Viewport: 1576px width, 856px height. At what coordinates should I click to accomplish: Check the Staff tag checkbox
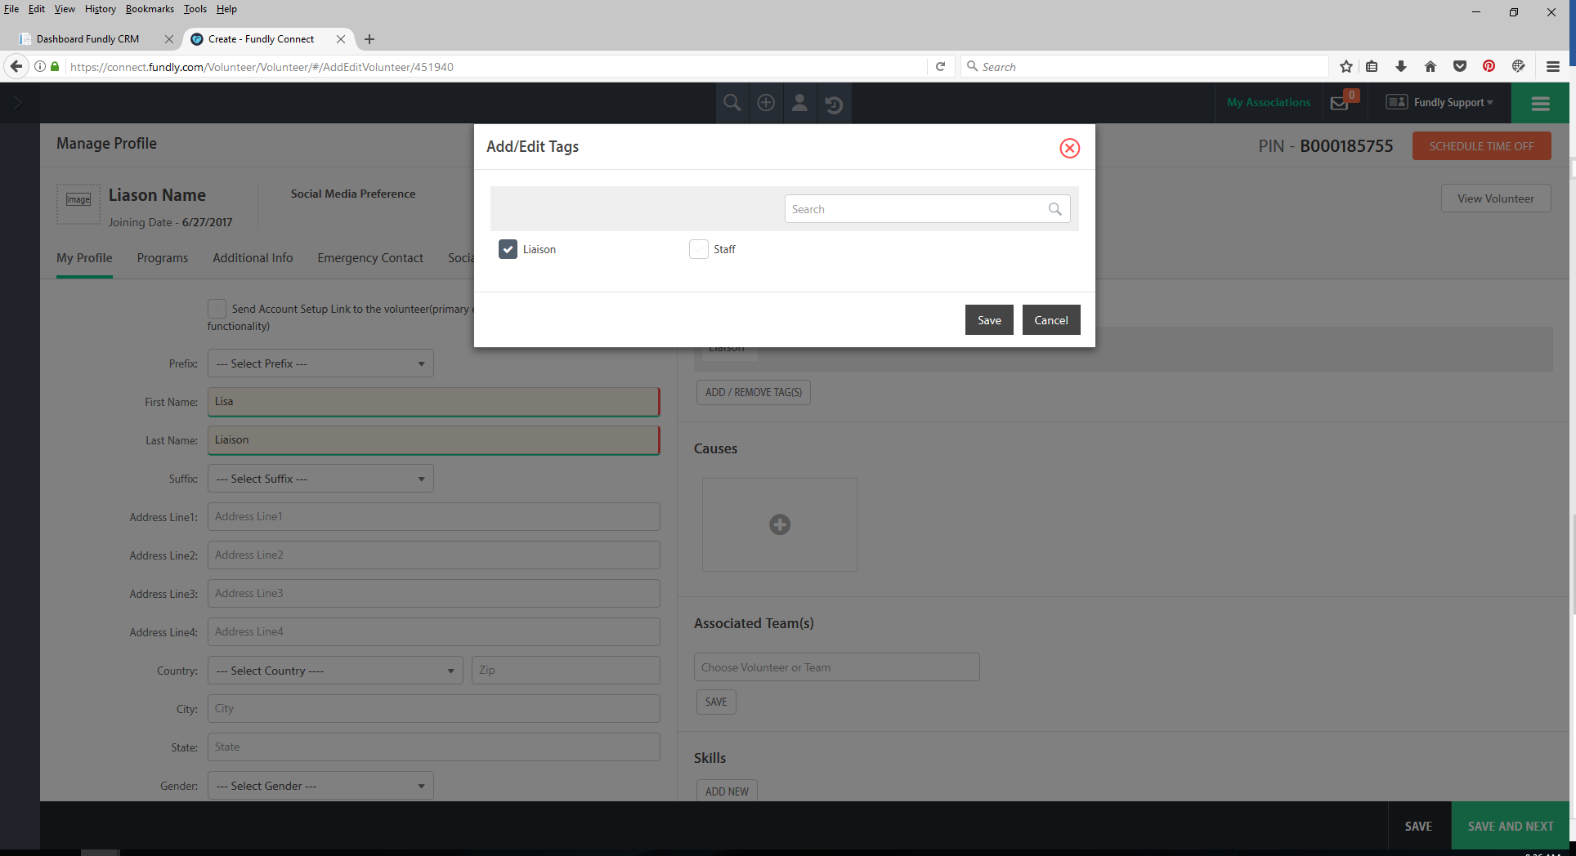tap(699, 249)
